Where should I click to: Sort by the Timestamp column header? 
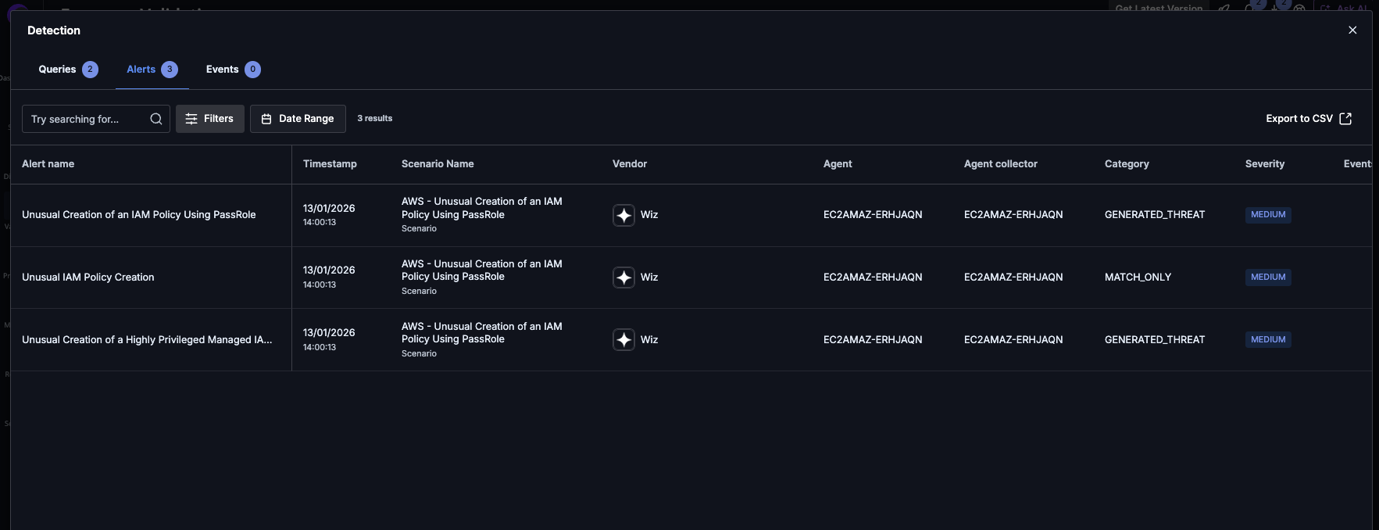(330, 164)
